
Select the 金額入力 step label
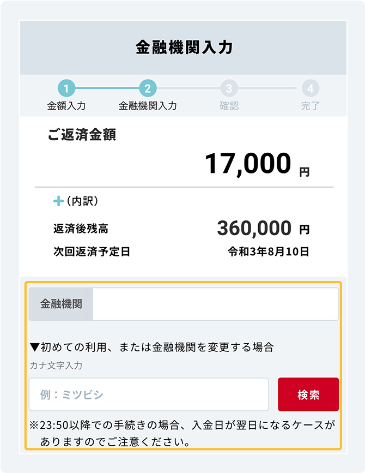[x=66, y=106]
